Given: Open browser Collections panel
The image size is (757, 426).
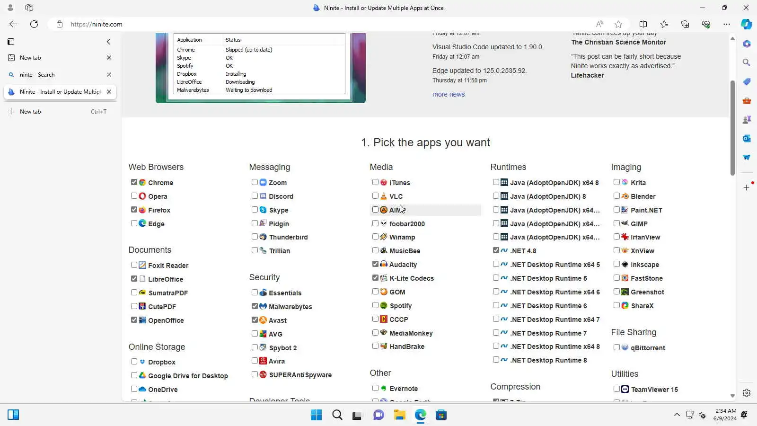Looking at the screenshot, I should coord(685,24).
